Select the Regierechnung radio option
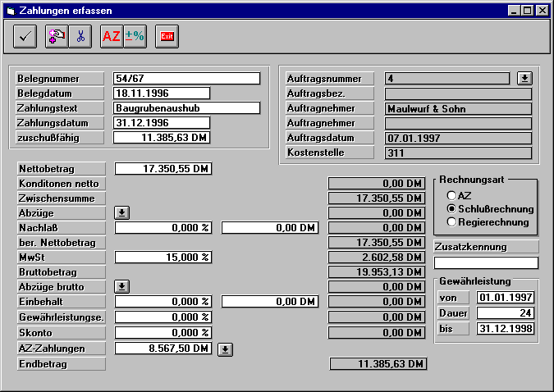Viewport: 554px width, 392px height. coord(451,222)
